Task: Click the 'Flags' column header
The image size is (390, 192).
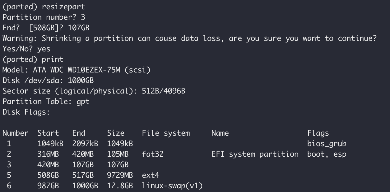Action: [x=318, y=133]
